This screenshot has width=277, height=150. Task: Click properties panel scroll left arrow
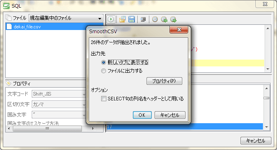9,128
